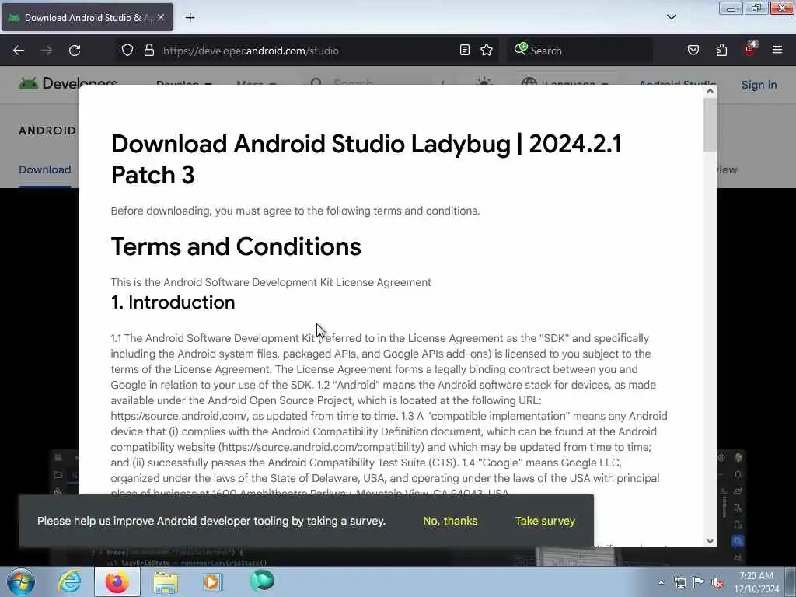Open the Windows Start menu
The width and height of the screenshot is (796, 597).
(x=20, y=581)
